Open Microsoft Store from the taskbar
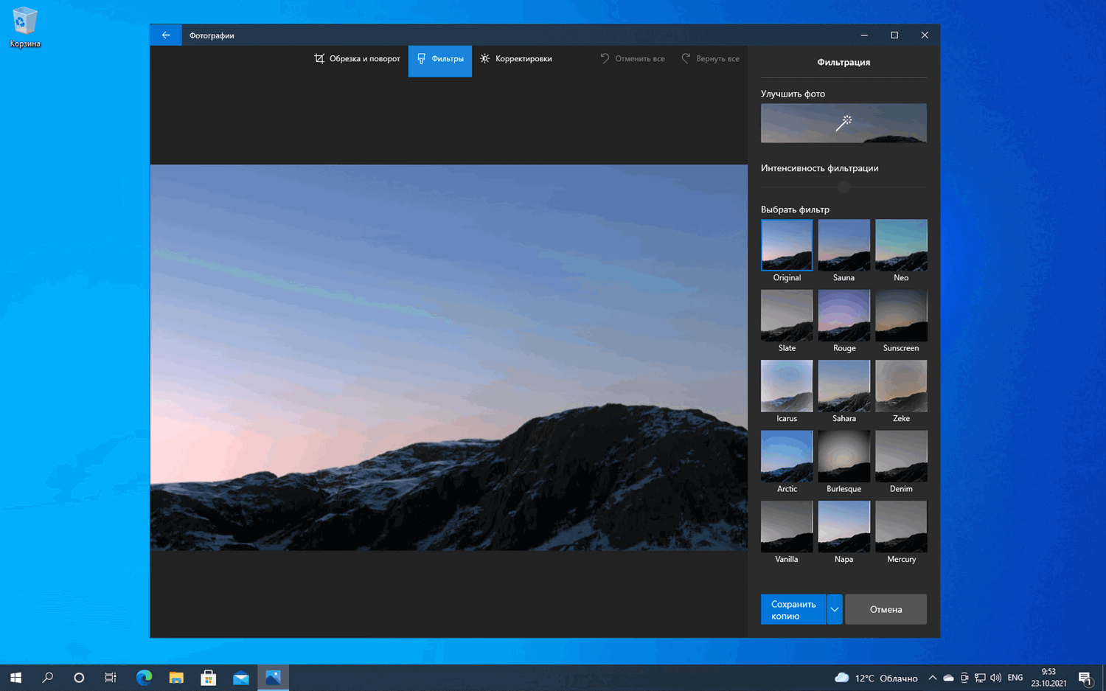The image size is (1106, 691). 209,678
